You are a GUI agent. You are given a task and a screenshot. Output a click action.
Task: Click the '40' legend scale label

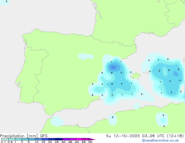click(77, 142)
